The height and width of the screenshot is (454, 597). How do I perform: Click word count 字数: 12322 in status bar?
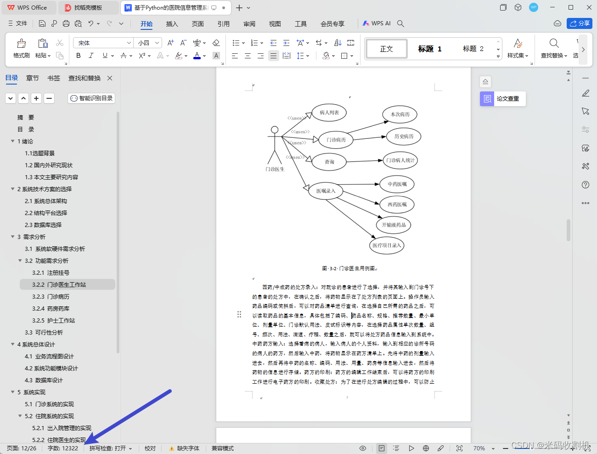[62, 448]
